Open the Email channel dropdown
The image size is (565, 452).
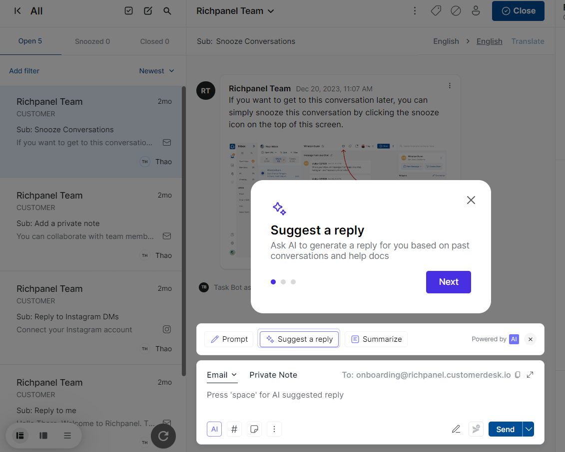click(x=222, y=375)
